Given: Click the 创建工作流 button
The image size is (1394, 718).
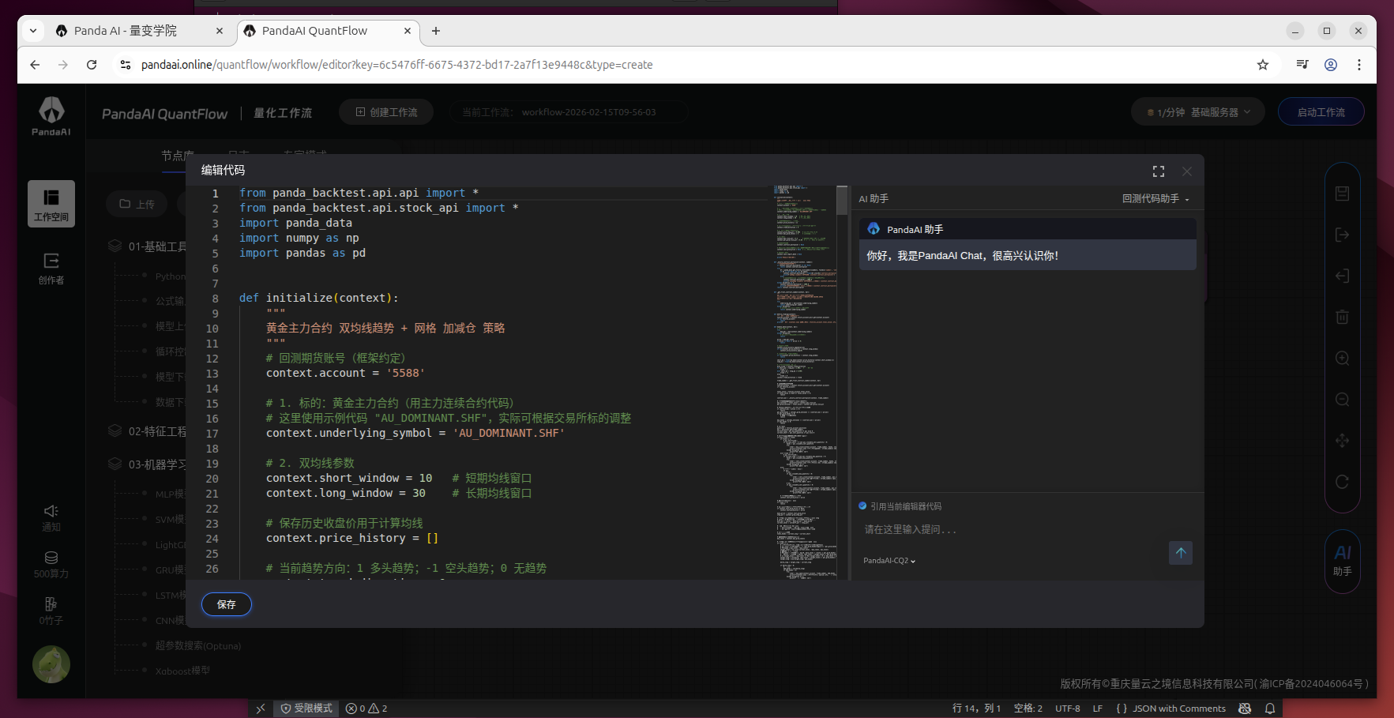Looking at the screenshot, I should click(x=386, y=112).
